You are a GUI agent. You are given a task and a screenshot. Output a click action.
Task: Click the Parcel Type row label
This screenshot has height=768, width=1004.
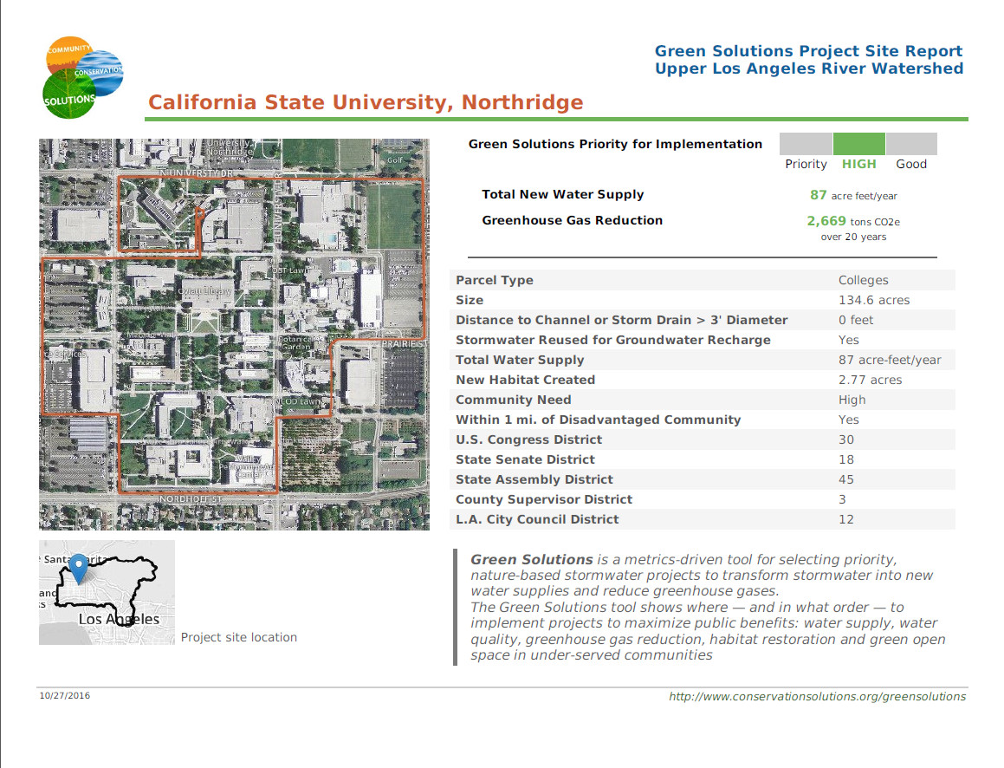click(495, 280)
